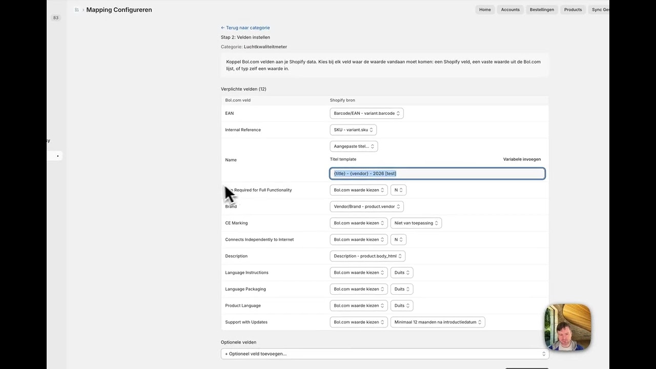Open the EAN Barcode/EAN source dropdown
656x369 pixels.
(366, 113)
